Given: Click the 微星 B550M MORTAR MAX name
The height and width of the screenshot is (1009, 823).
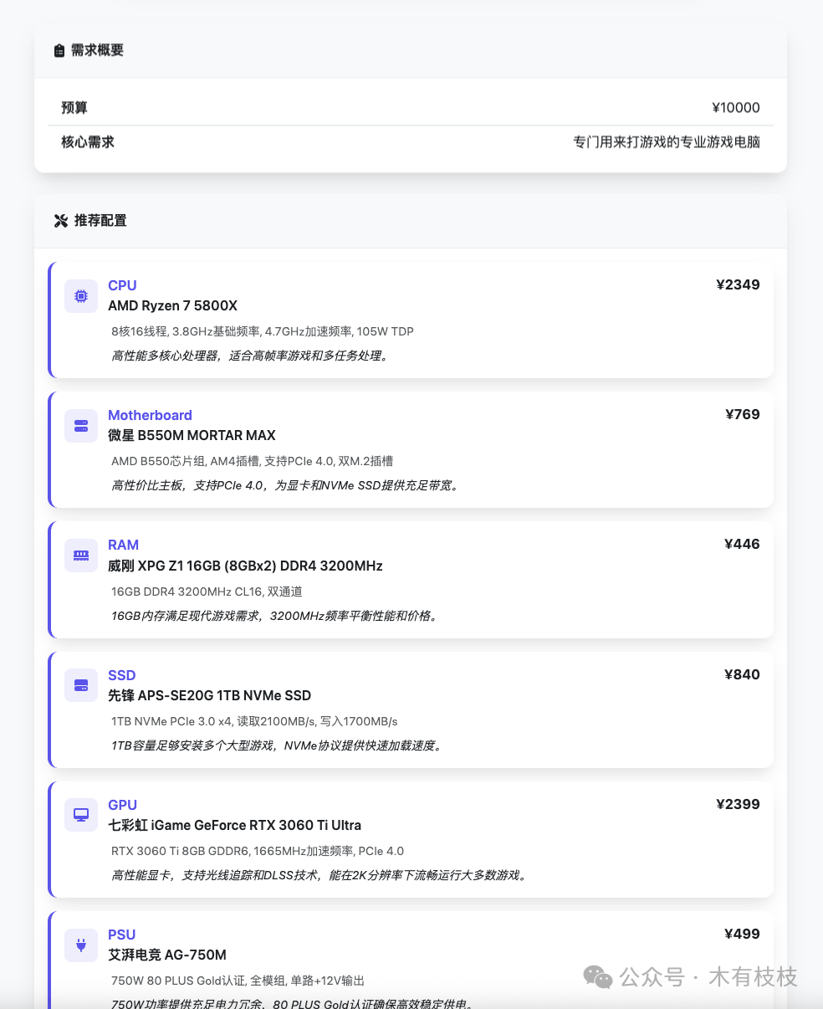Looking at the screenshot, I should [192, 435].
